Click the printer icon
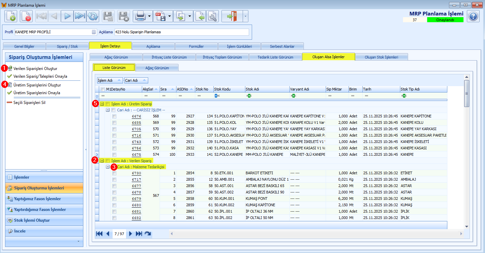This screenshot has height=253, width=485. 140,16
